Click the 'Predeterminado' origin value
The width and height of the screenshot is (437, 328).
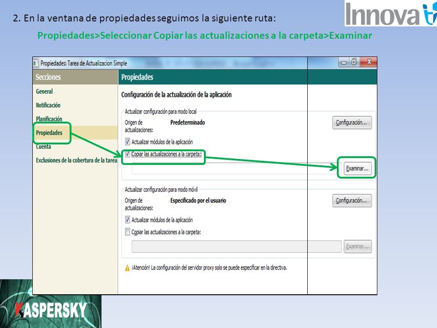[188, 123]
